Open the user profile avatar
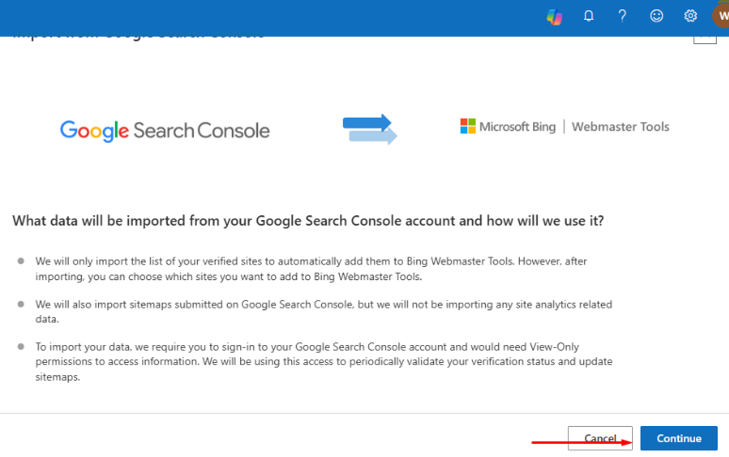This screenshot has height=457, width=729. [x=721, y=16]
